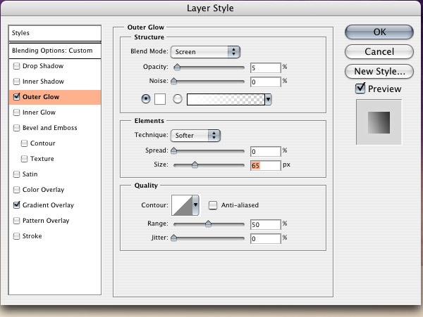Enable the Drop Shadow checkbox
This screenshot has height=317, width=423.
click(x=16, y=66)
